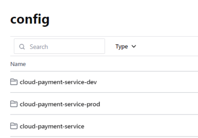Click the folder icon for cloud-payment-service-dev
The image size is (198, 138).
point(14,82)
